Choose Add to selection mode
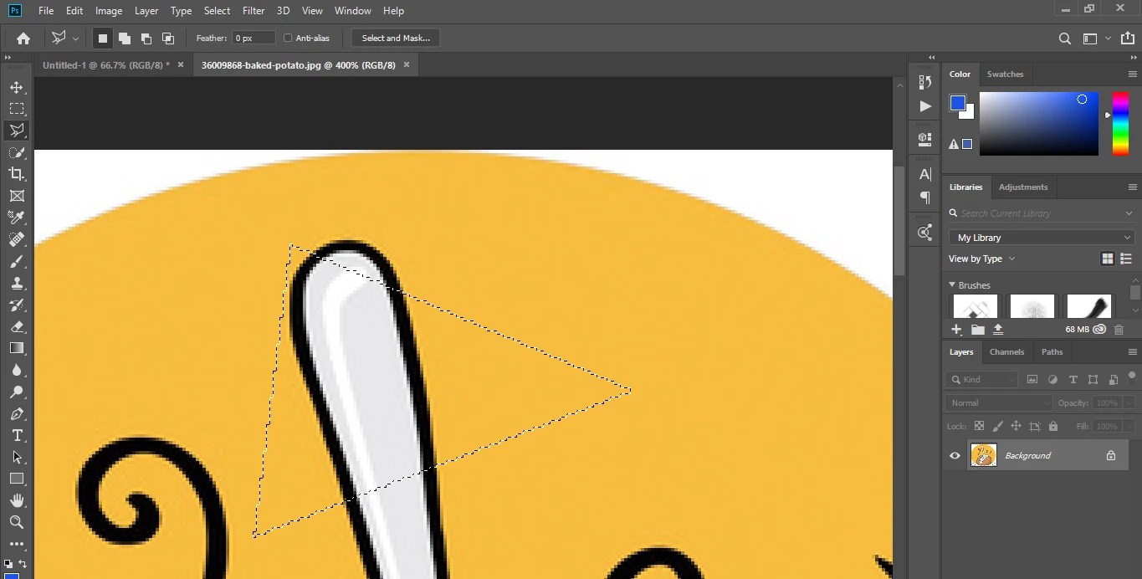The height and width of the screenshot is (579, 1142). coord(124,38)
